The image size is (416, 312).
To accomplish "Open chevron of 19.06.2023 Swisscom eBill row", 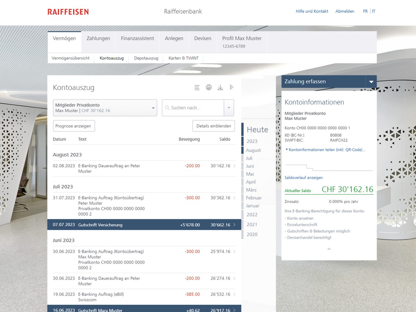I will tap(234, 294).
